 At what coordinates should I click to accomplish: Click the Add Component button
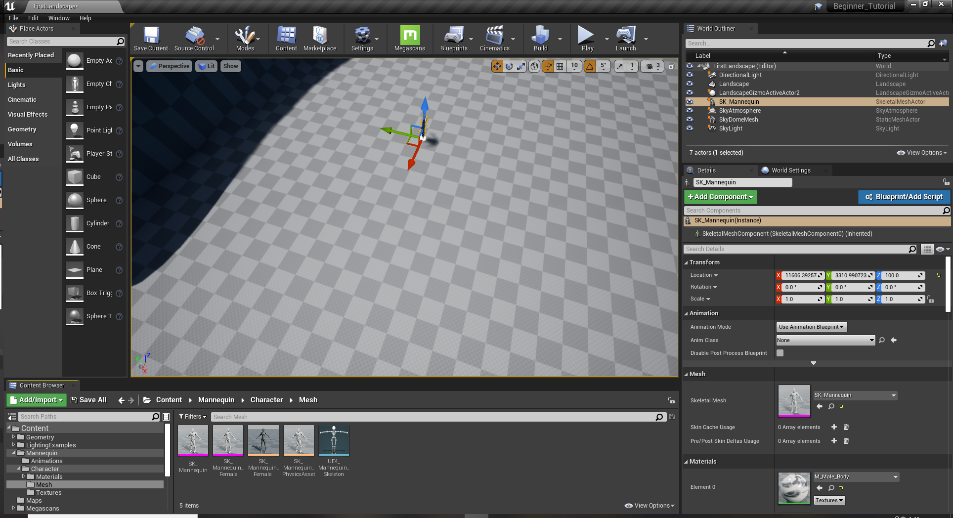coord(720,197)
